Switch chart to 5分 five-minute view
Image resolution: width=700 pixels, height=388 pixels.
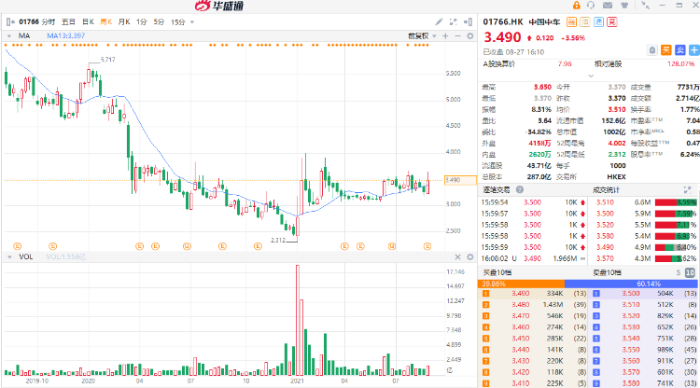159,21
